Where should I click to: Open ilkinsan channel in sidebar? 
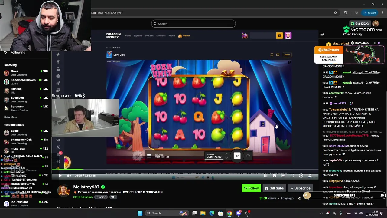click(26, 91)
